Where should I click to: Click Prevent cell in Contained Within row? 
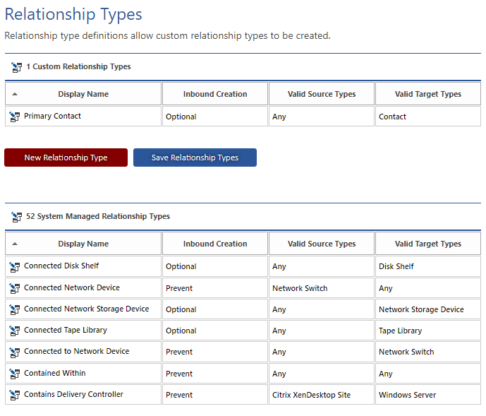[215, 374]
